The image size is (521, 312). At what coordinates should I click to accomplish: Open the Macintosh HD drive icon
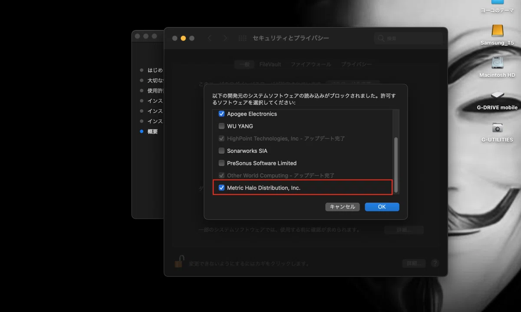498,63
